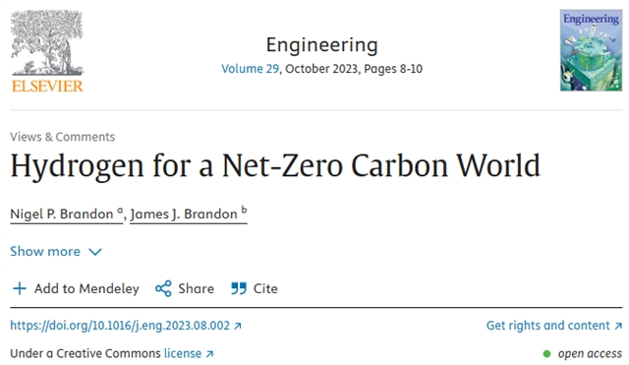The width and height of the screenshot is (629, 365).
Task: Click the quotation marks cite icon
Action: [x=239, y=288]
